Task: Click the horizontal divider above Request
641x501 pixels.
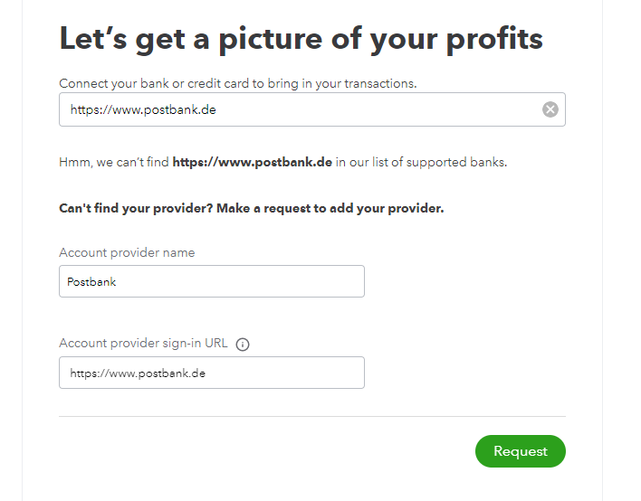Action: (x=312, y=417)
